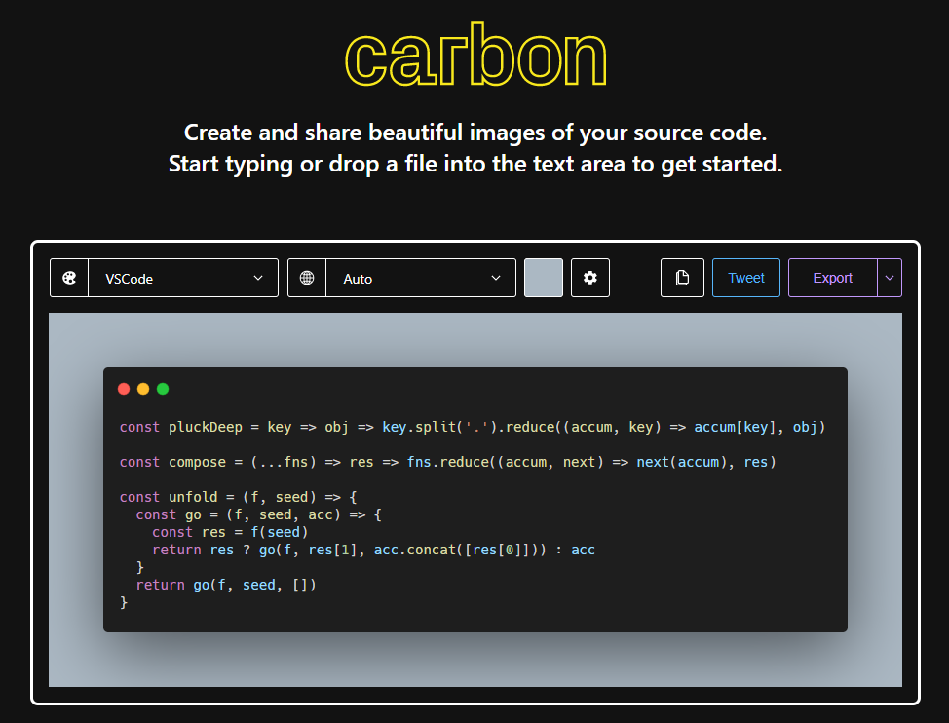The height and width of the screenshot is (723, 949).
Task: Click the yellow window control dot
Action: (x=143, y=389)
